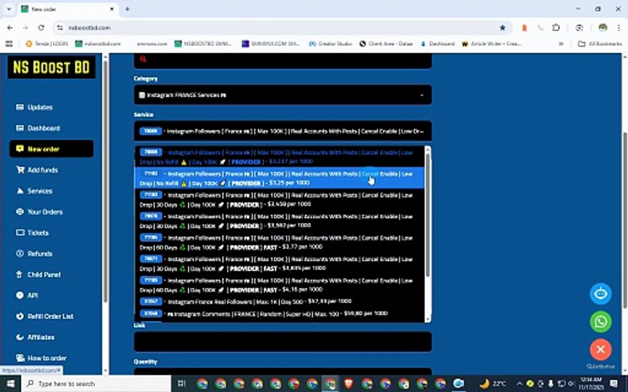
Task: Click the taskbar clock
Action: pos(591,384)
